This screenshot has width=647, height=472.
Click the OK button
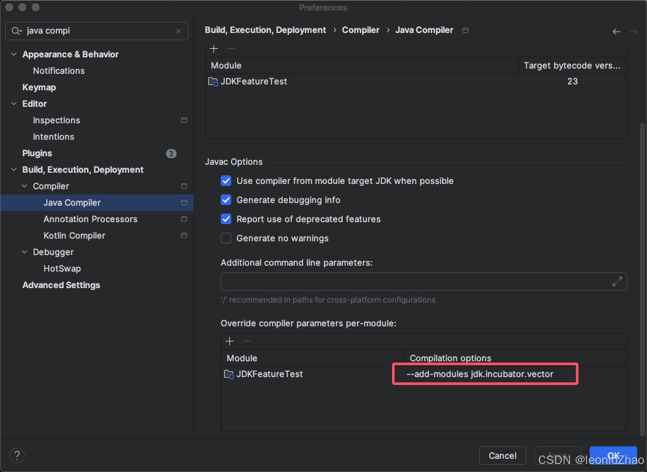pyautogui.click(x=613, y=456)
